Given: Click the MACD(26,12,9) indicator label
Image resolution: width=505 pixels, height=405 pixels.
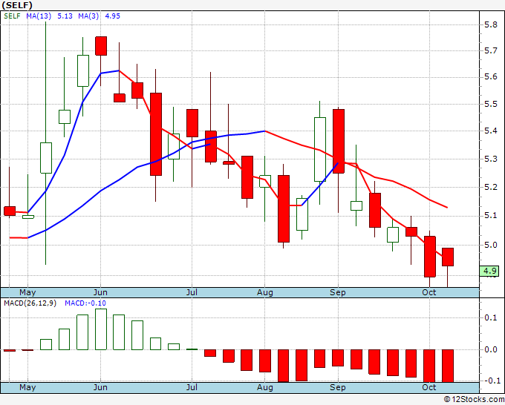Looking at the screenshot, I should point(30,303).
